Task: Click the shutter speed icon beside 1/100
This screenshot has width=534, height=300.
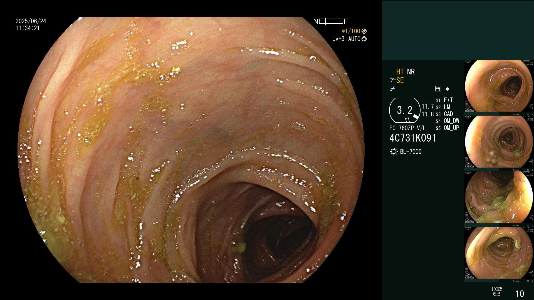Action: click(364, 31)
